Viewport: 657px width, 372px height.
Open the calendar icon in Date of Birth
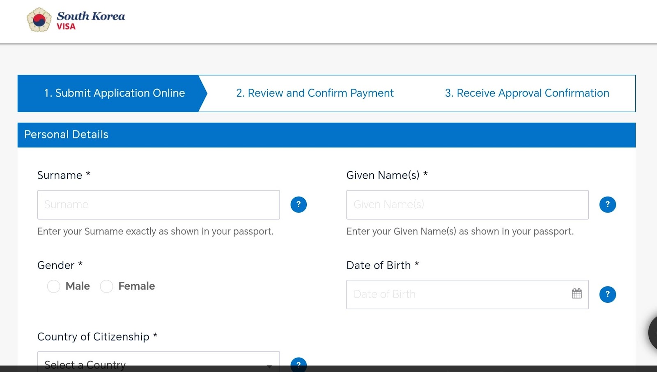(x=577, y=293)
